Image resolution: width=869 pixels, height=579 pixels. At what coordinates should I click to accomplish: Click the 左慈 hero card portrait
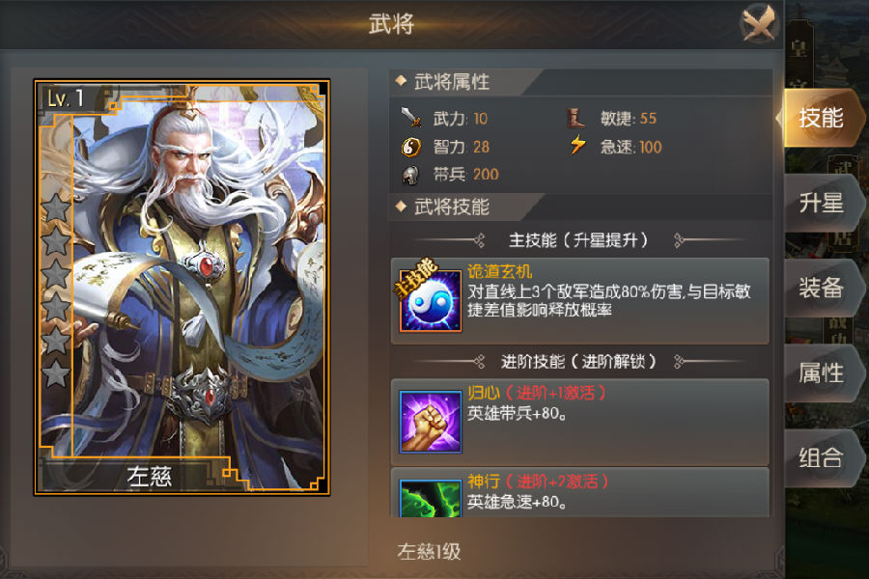[x=182, y=287]
